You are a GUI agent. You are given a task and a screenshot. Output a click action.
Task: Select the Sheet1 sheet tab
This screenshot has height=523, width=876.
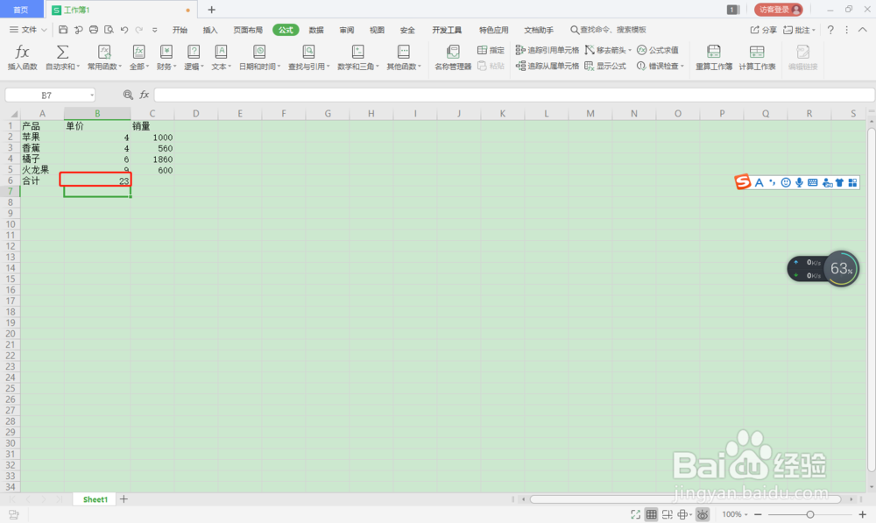point(95,499)
